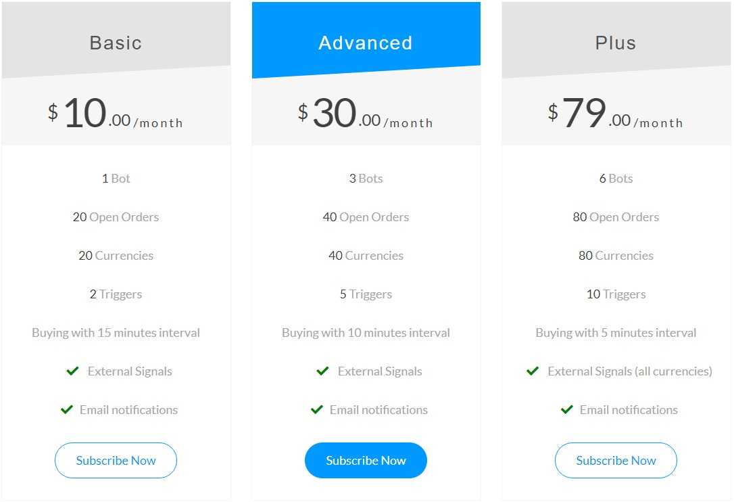Click '10 Triggers' in Plus plan

pos(616,294)
